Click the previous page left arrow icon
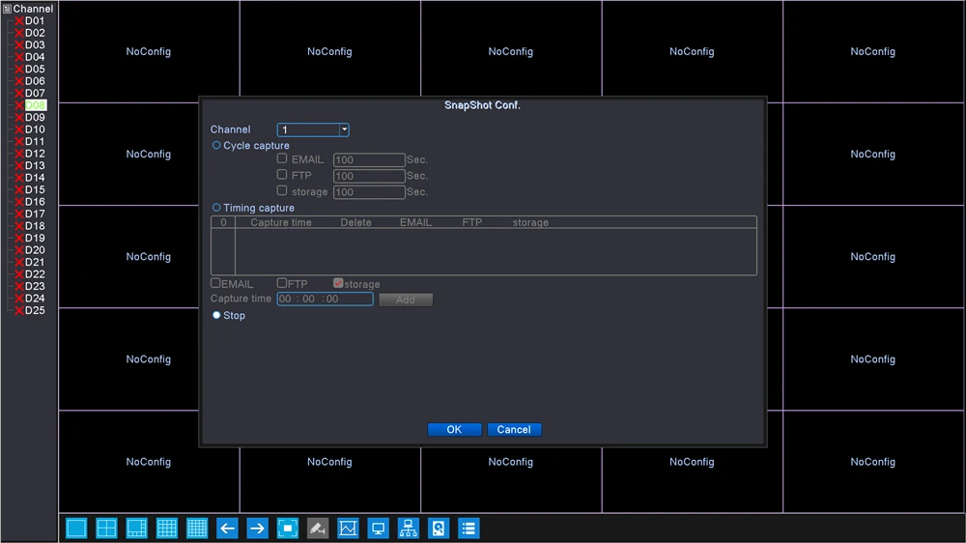The image size is (966, 543). 227,529
